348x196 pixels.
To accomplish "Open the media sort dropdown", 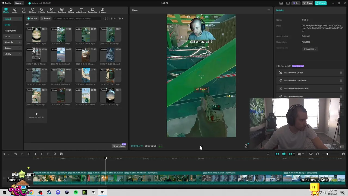I will [x=113, y=19].
